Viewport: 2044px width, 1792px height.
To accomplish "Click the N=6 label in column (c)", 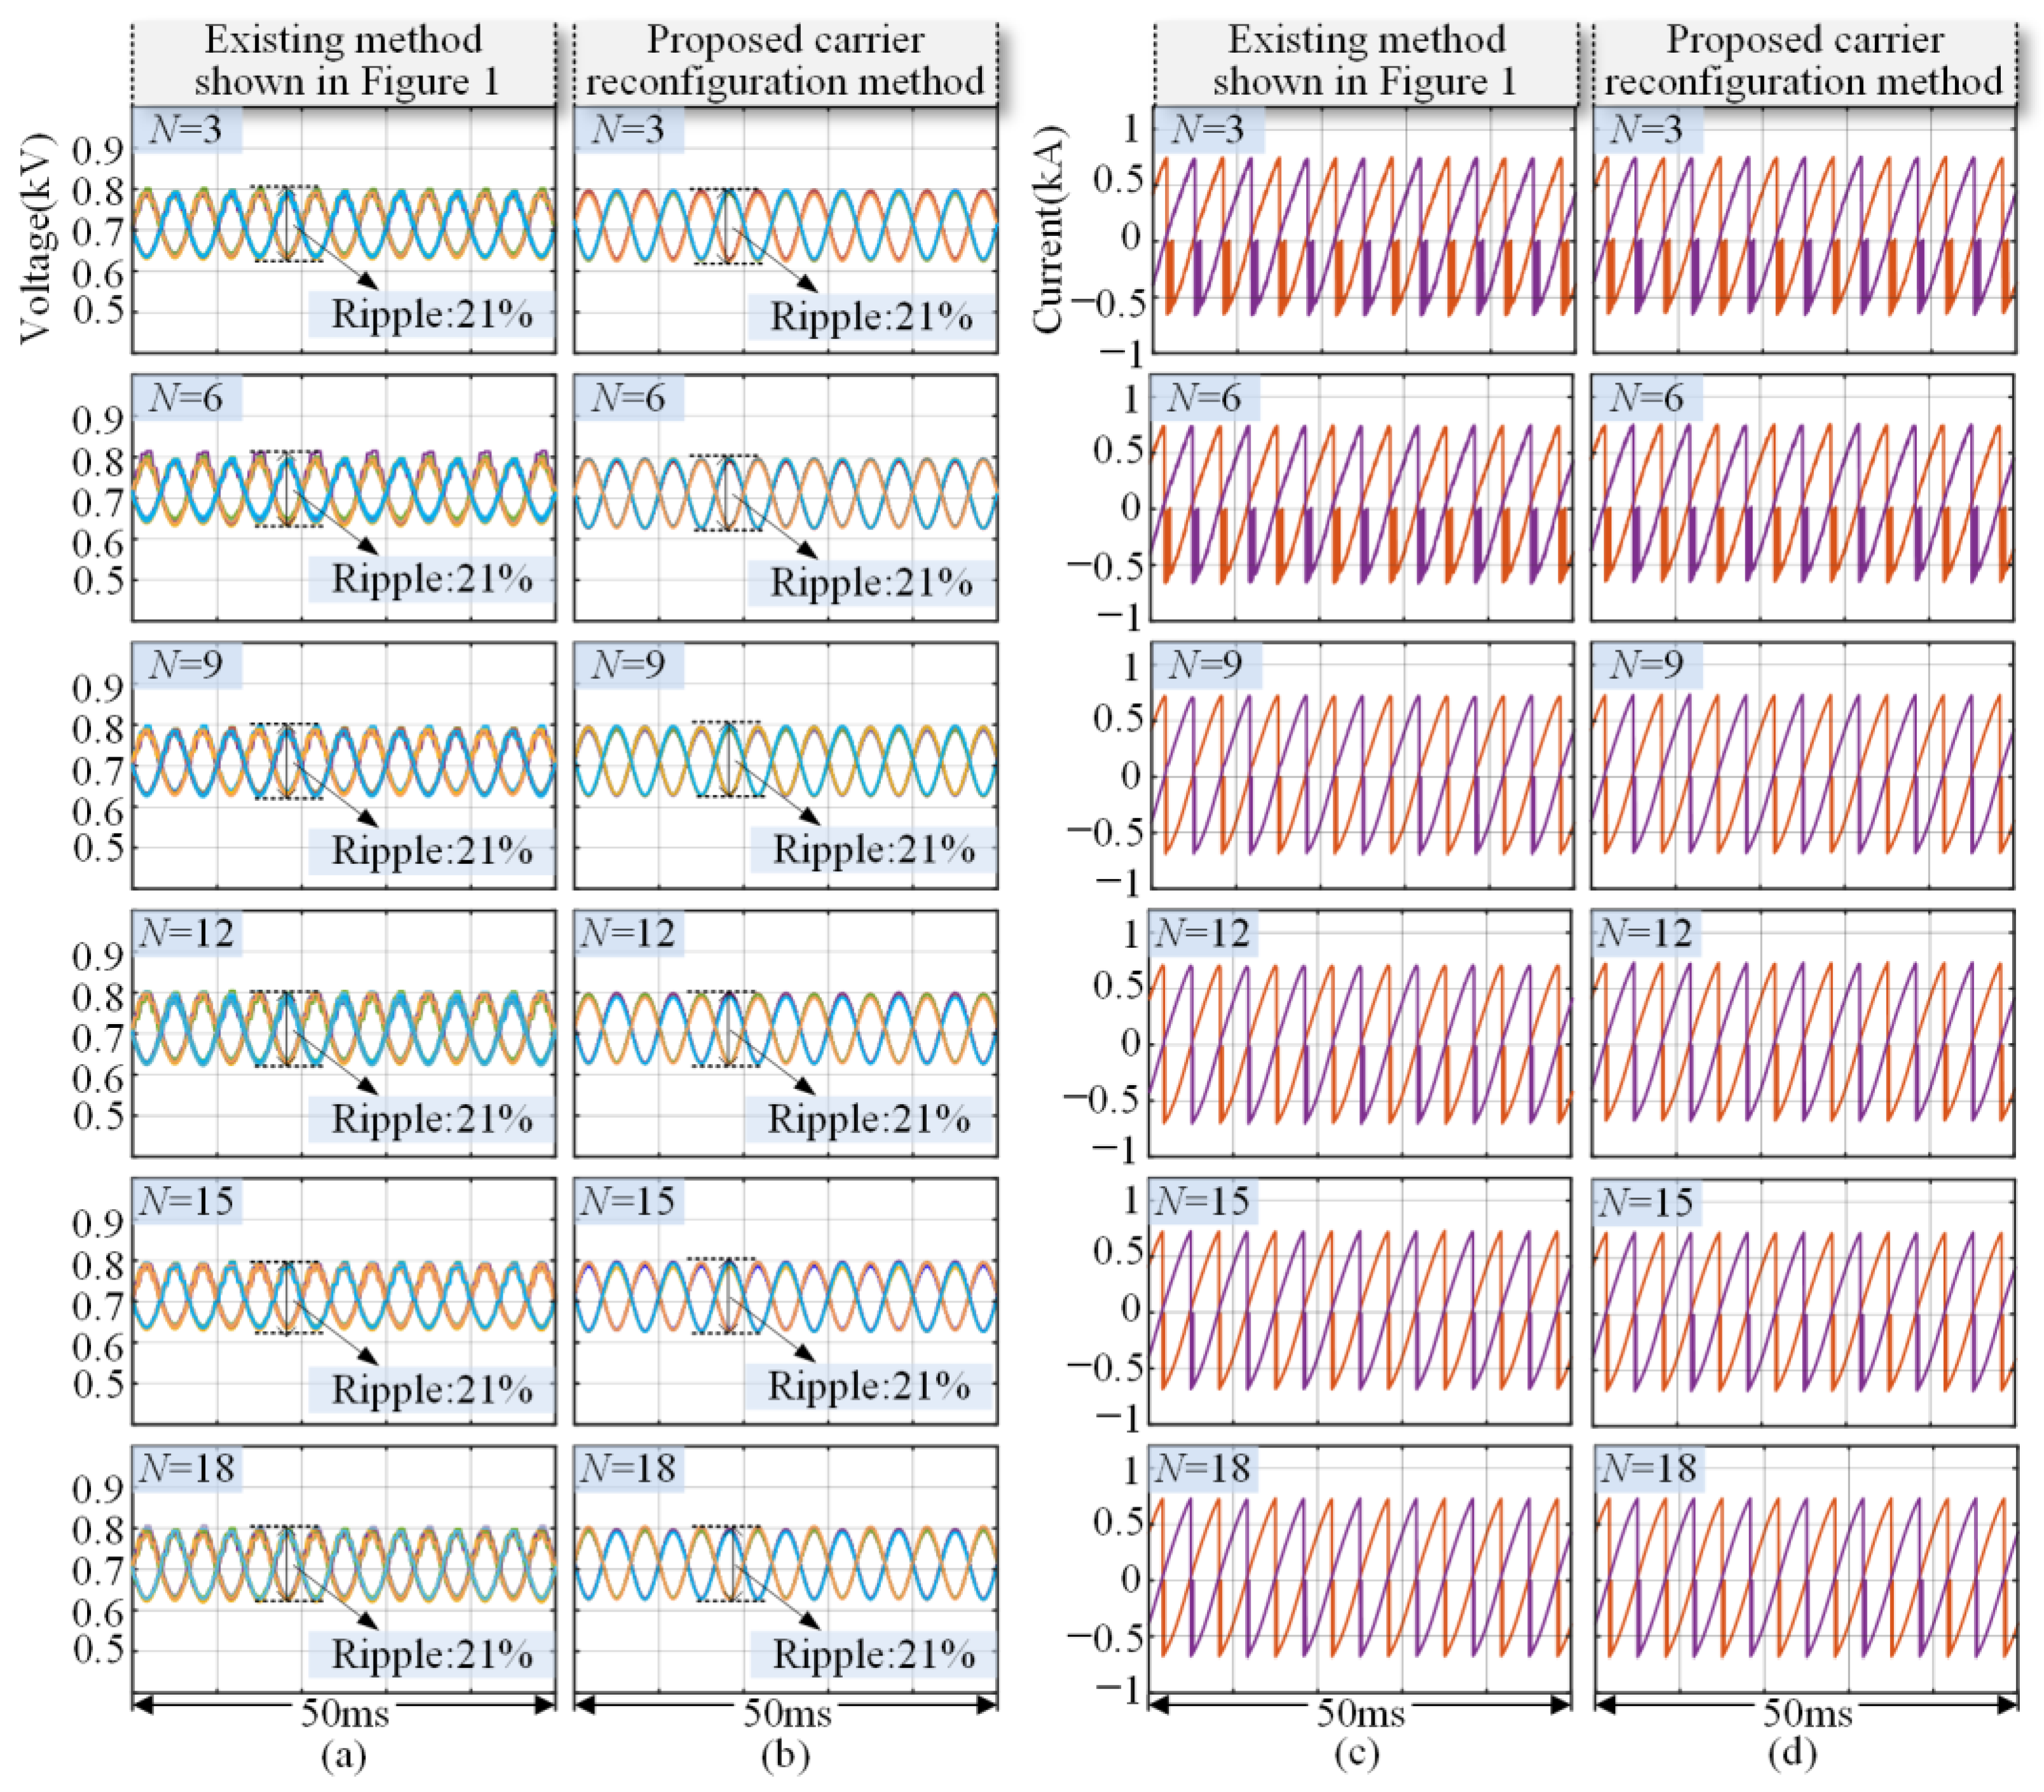I will [x=1205, y=398].
